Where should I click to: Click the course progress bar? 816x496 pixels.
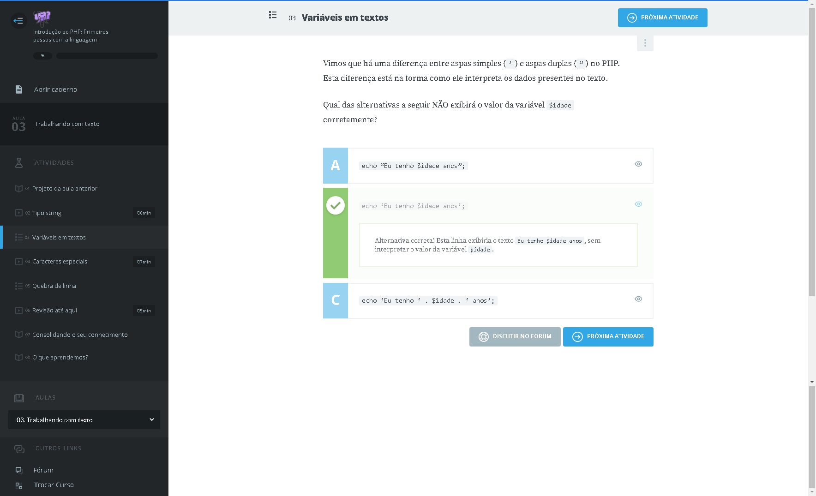click(x=107, y=56)
